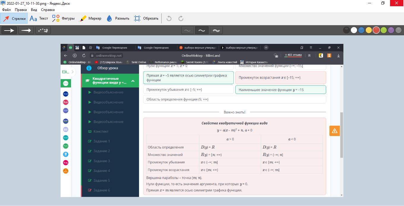Click the browser back arrow

[x=66, y=55]
